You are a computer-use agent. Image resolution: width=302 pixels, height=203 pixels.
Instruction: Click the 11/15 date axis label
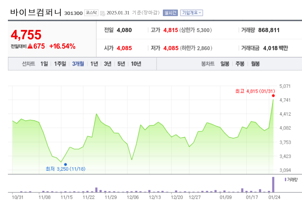click(67, 197)
